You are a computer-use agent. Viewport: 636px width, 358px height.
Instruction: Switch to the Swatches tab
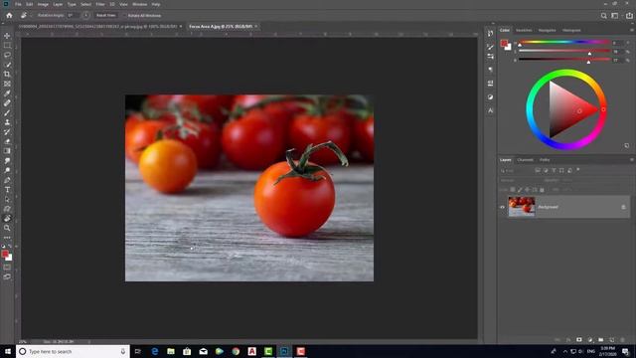pos(524,30)
